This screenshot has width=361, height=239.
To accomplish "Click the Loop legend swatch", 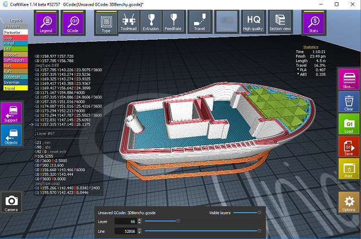I will [16, 38].
